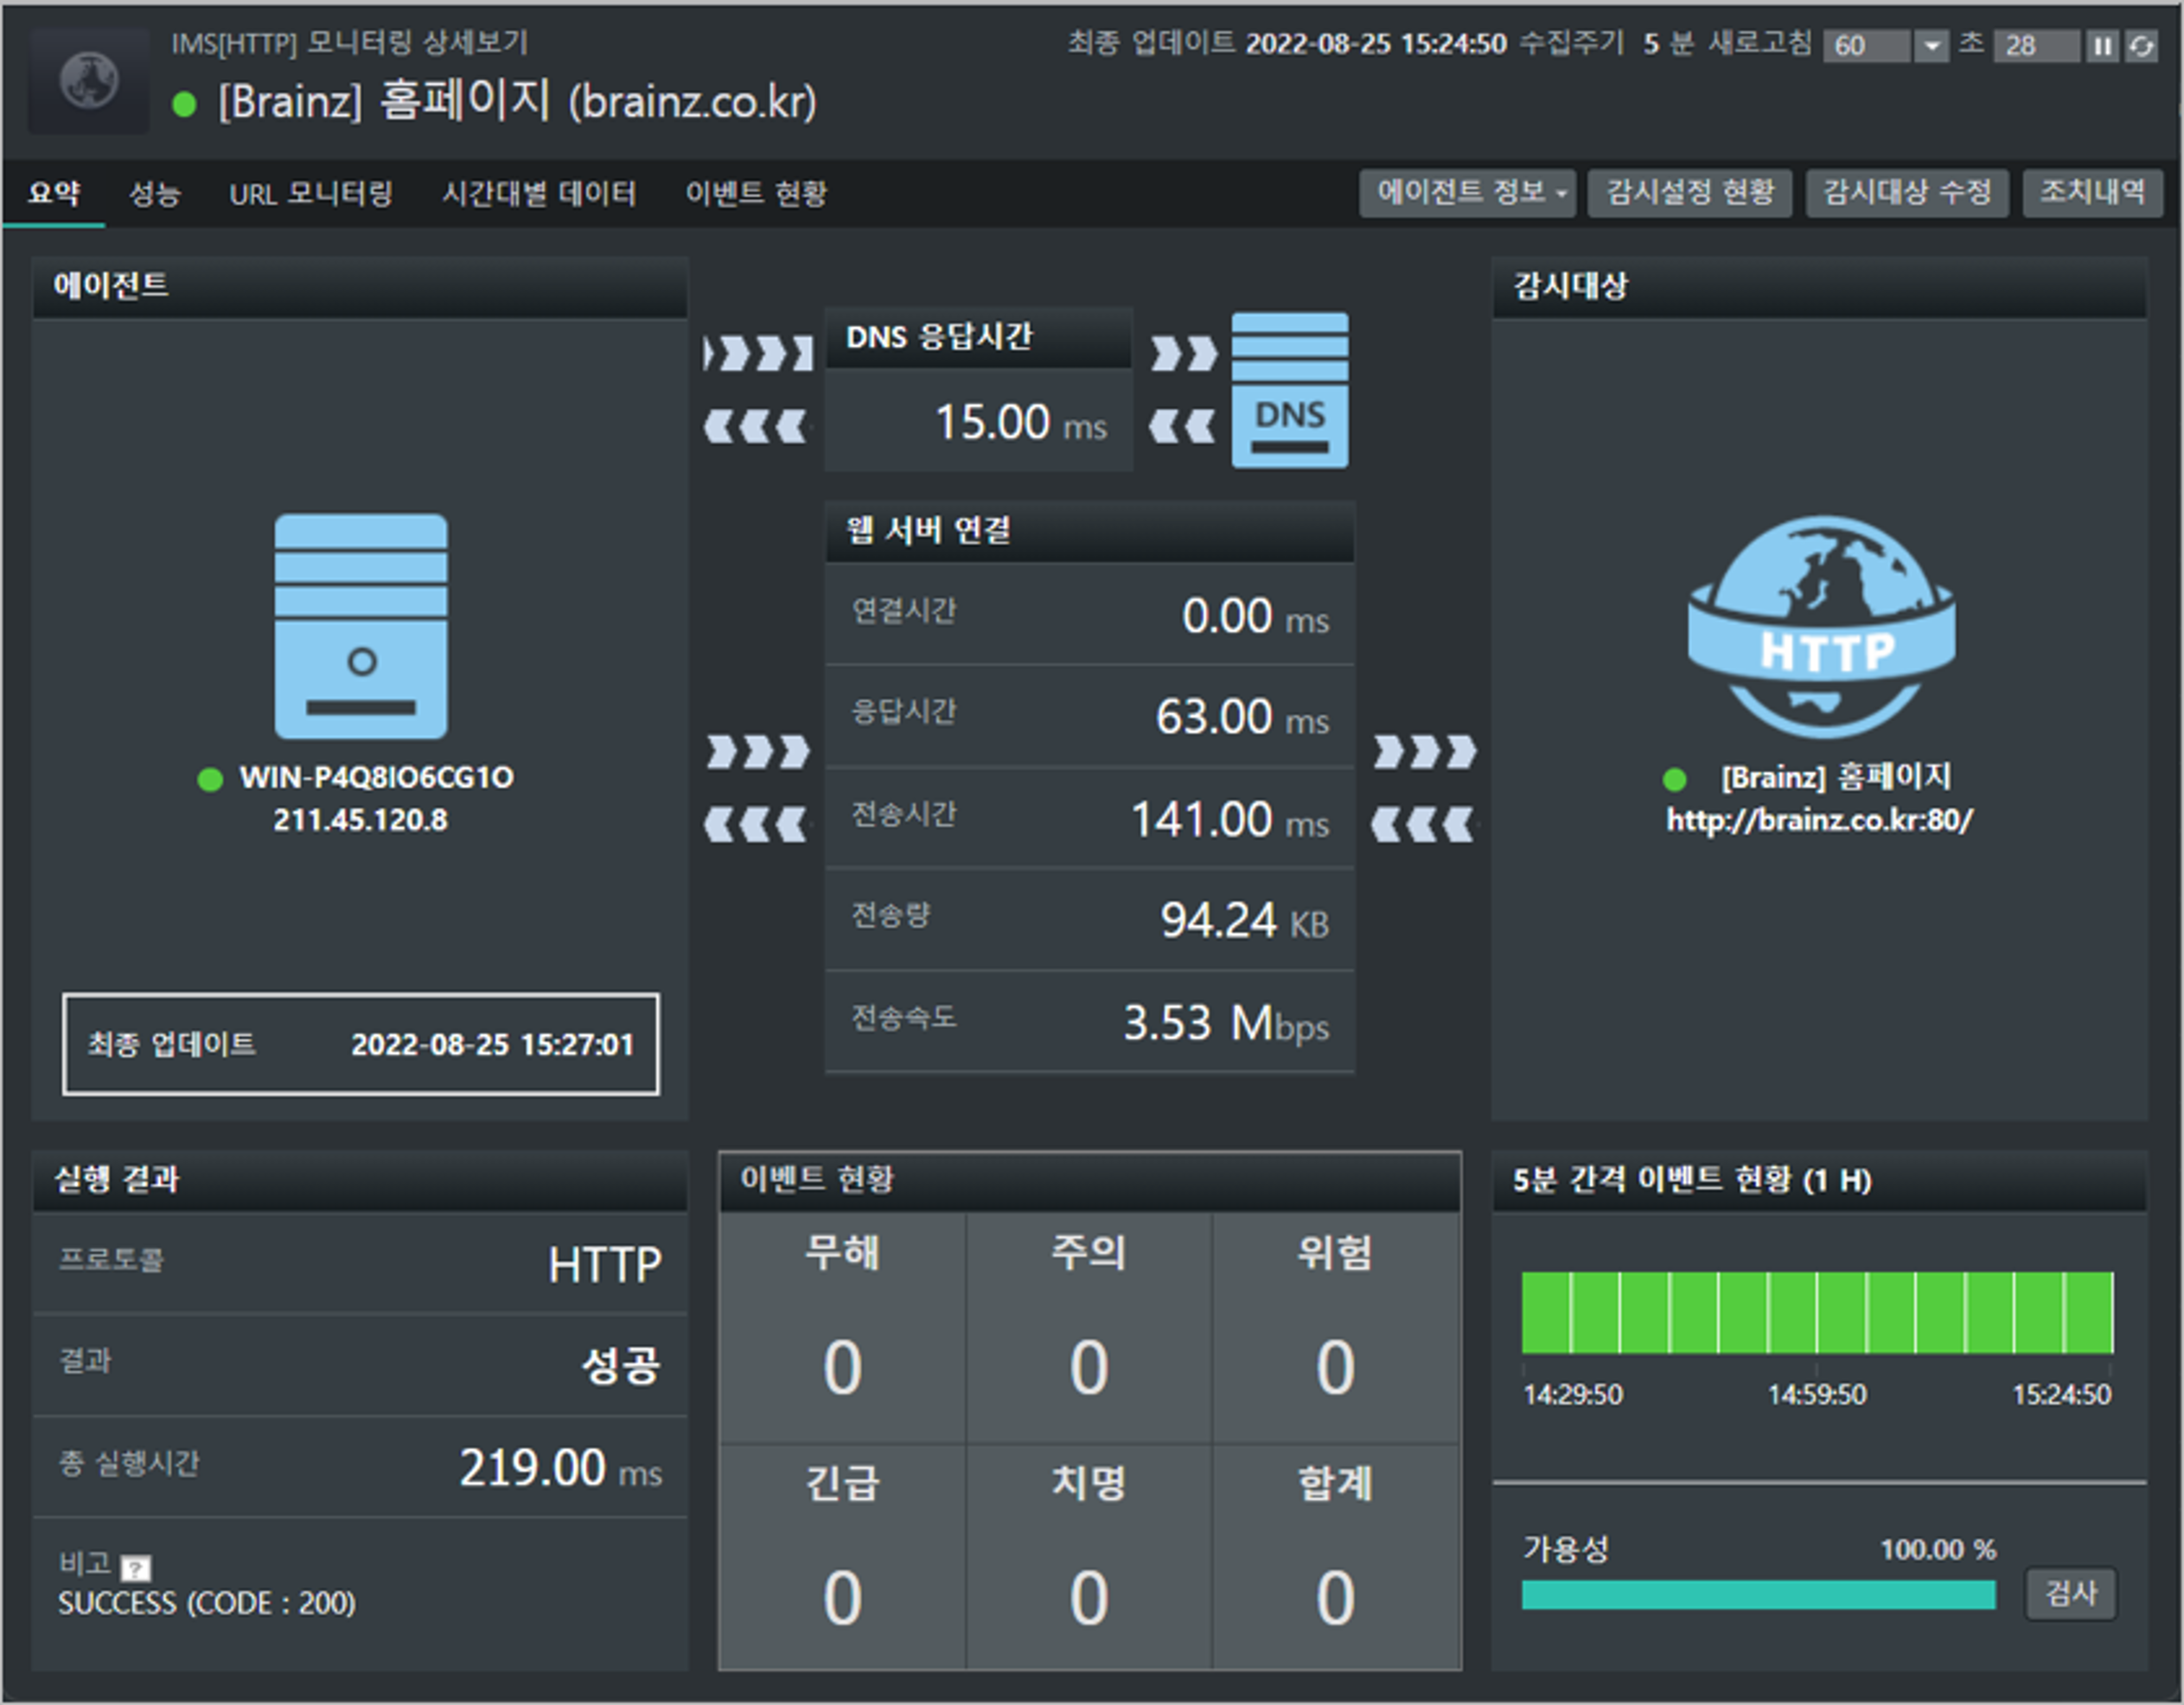Click the 결과 value 성공

[621, 1366]
